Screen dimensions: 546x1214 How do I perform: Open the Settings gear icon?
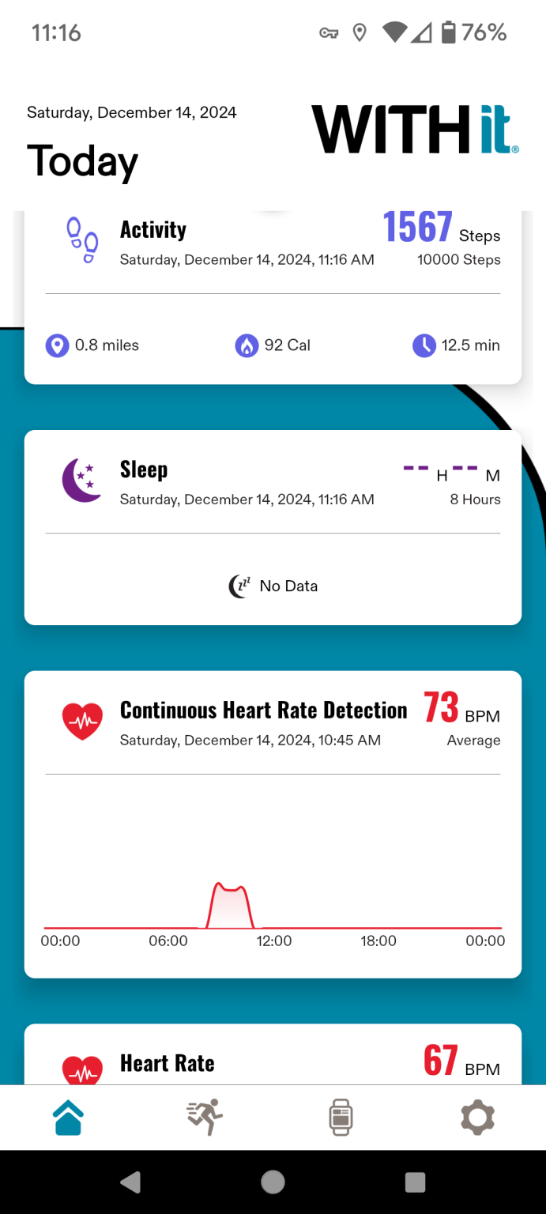coord(477,1117)
